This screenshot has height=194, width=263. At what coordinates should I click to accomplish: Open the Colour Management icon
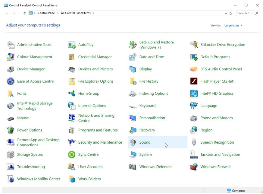[11, 57]
